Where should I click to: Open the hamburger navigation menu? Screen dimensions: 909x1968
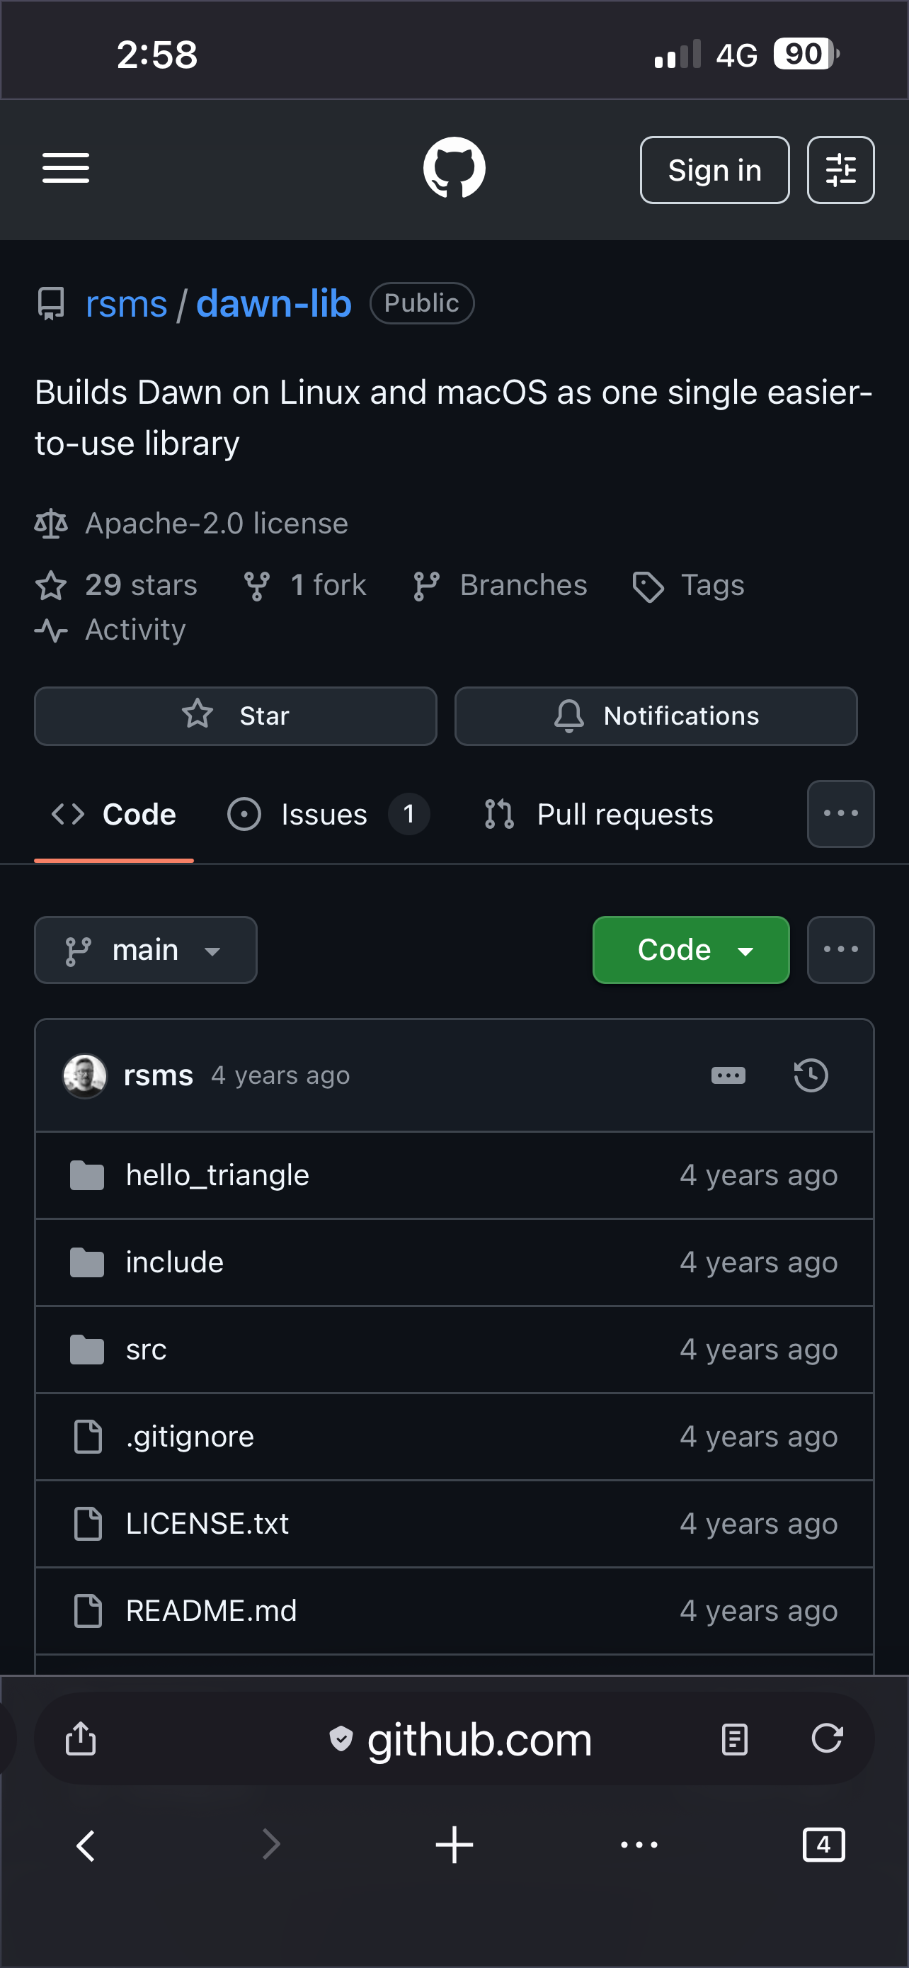coord(66,168)
